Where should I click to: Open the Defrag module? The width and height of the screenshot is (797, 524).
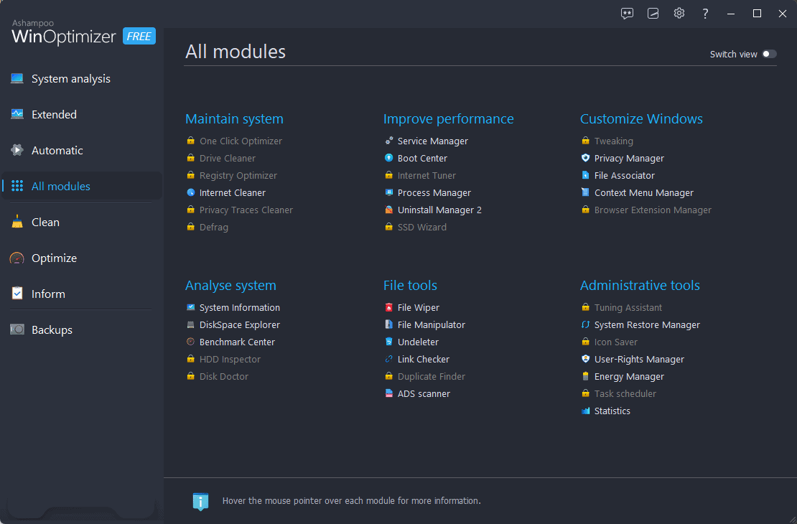click(x=208, y=227)
